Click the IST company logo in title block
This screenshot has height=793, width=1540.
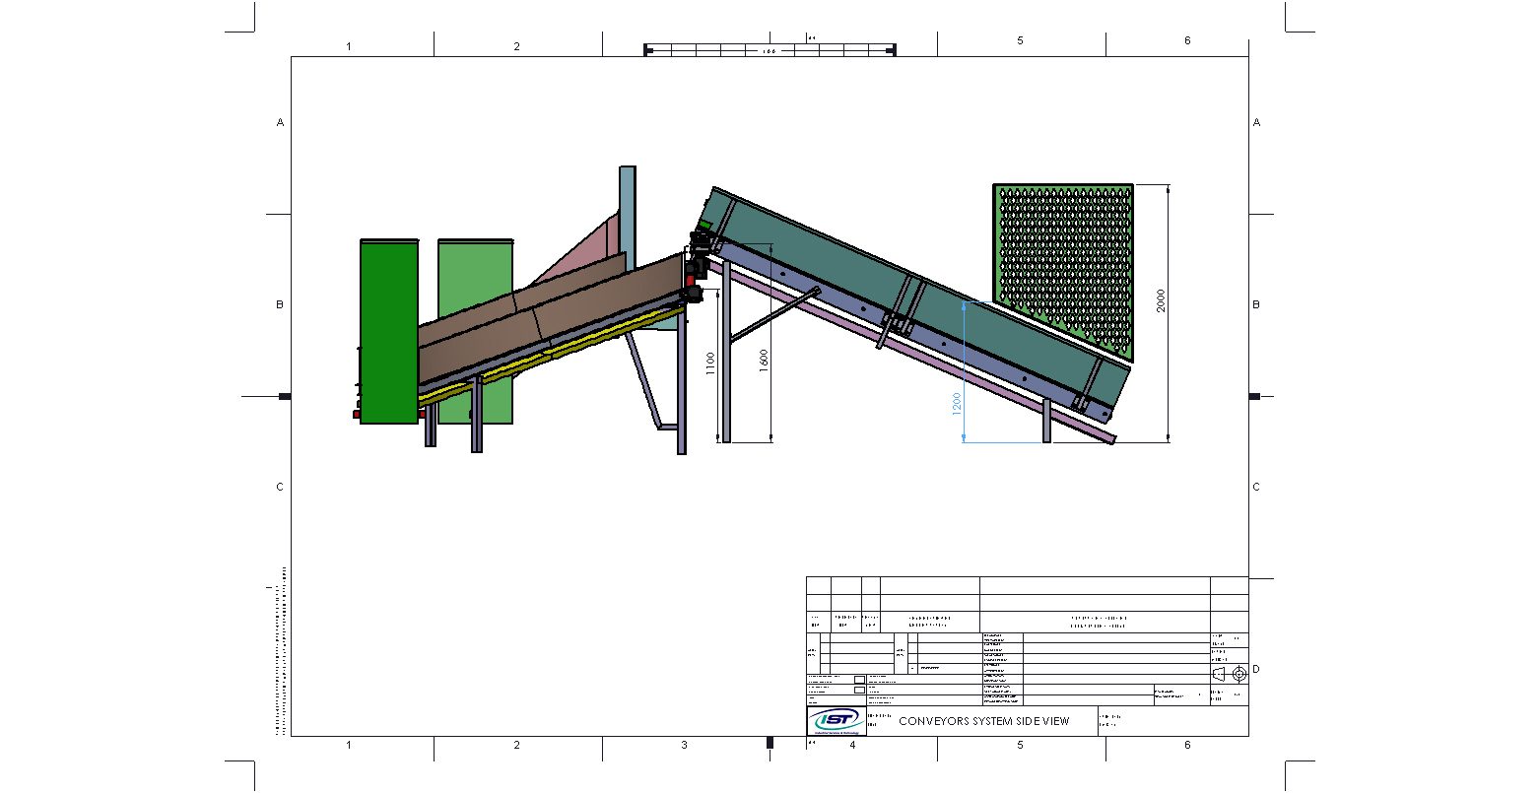point(836,721)
